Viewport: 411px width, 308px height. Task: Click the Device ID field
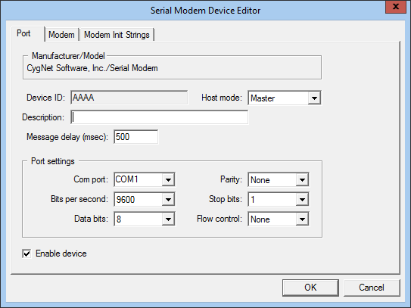coord(129,98)
